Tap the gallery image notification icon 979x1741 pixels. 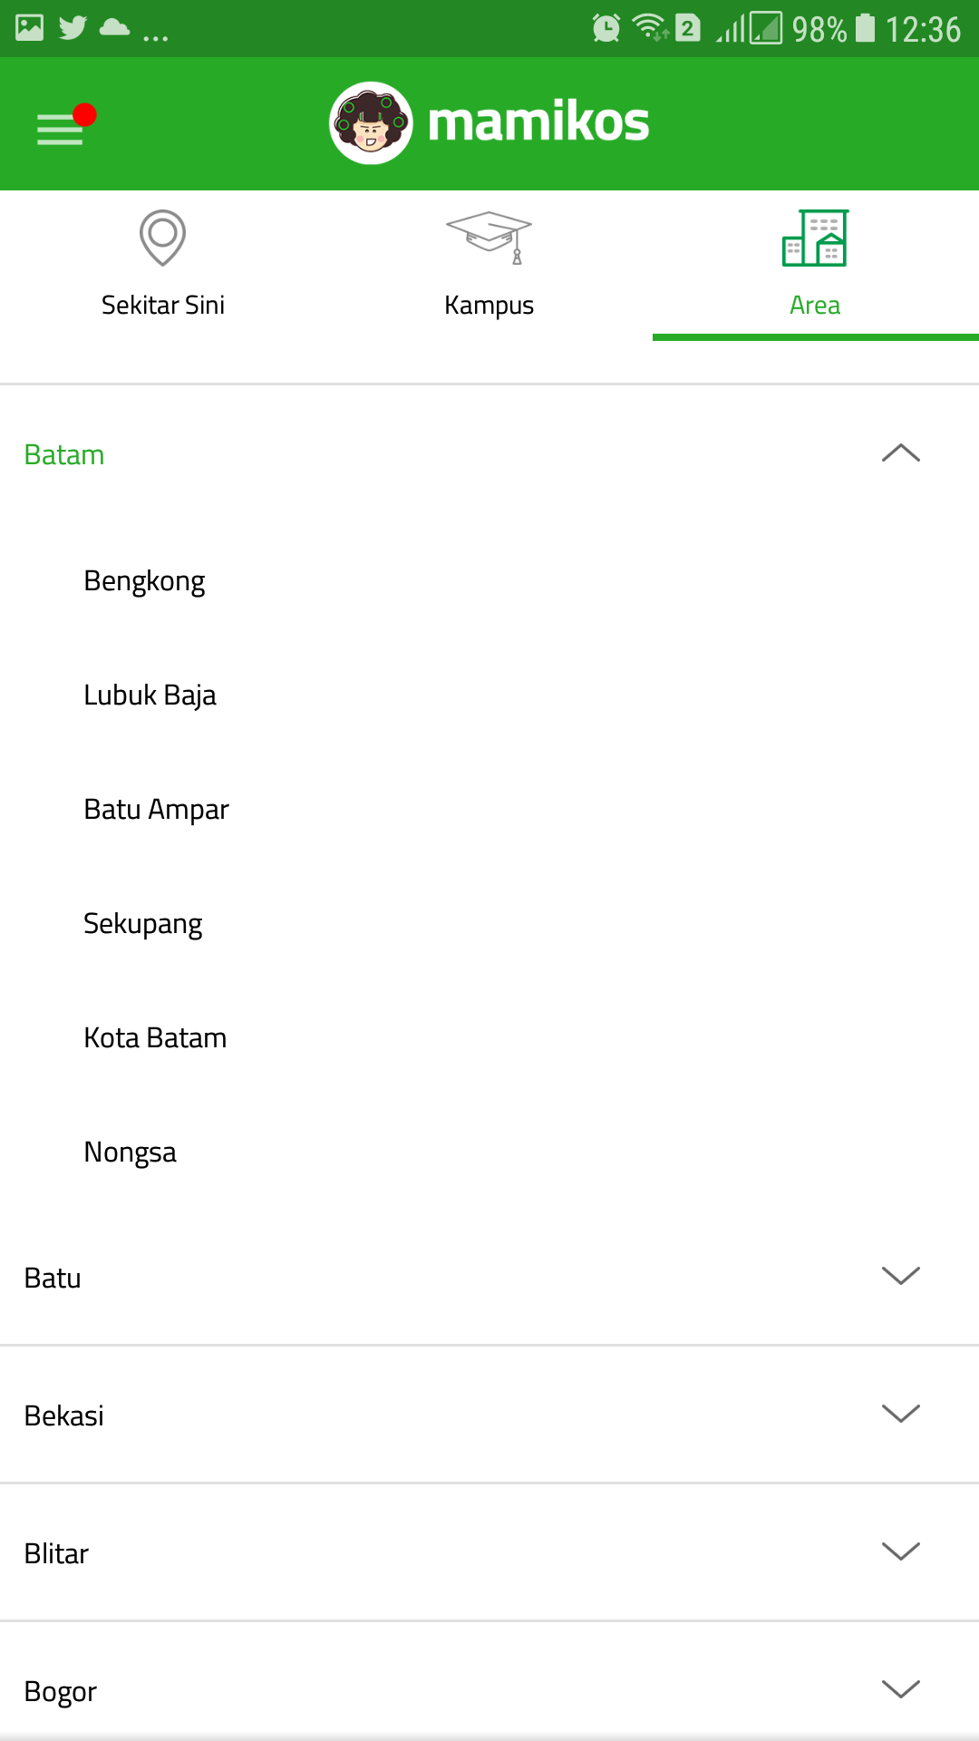[29, 28]
